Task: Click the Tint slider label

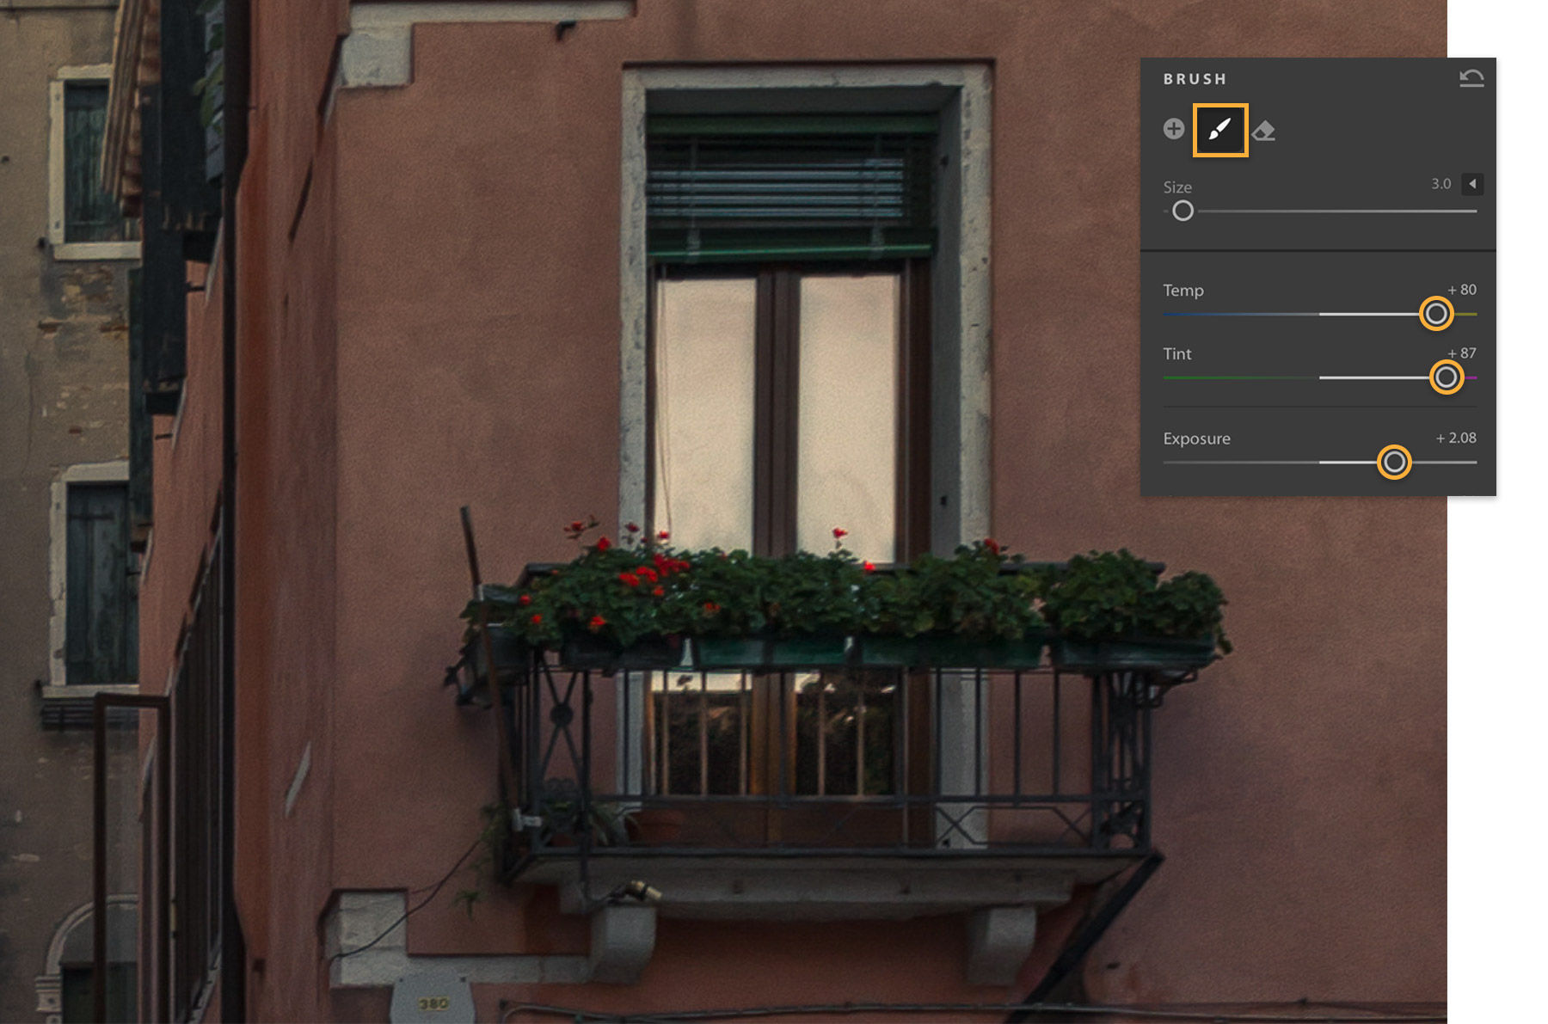Action: click(1177, 354)
